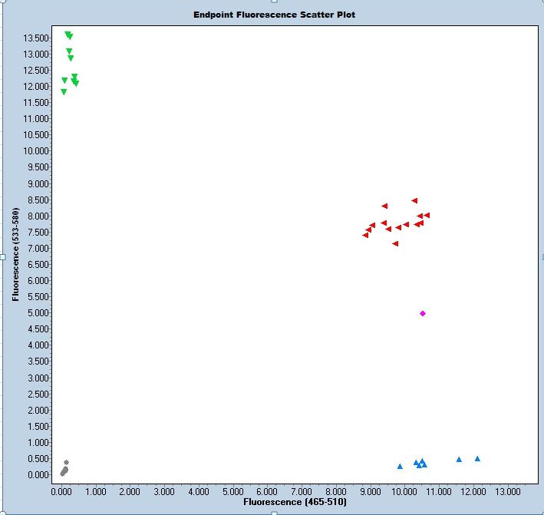Click the 7.000 tick label on X axis
The image size is (544, 515).
[301, 490]
